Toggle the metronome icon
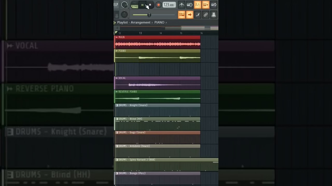This screenshot has width=332, height=186. (x=182, y=5)
